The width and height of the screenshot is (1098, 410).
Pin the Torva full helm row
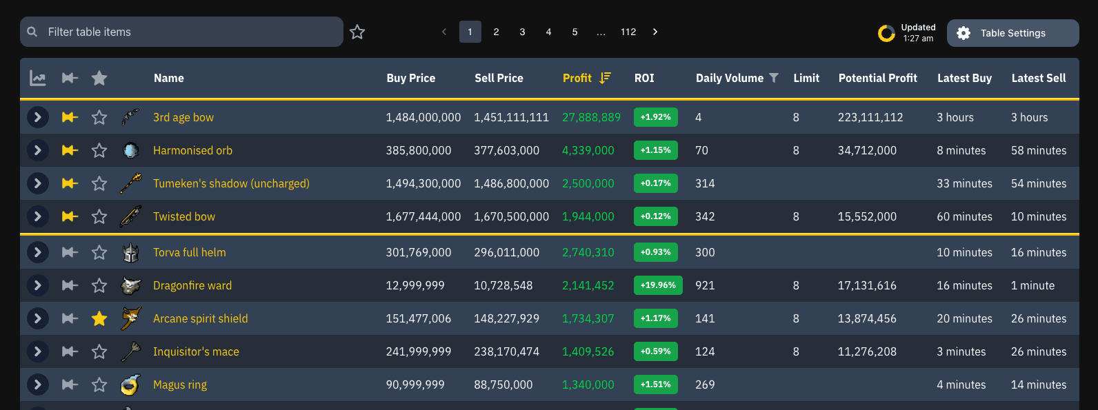70,252
